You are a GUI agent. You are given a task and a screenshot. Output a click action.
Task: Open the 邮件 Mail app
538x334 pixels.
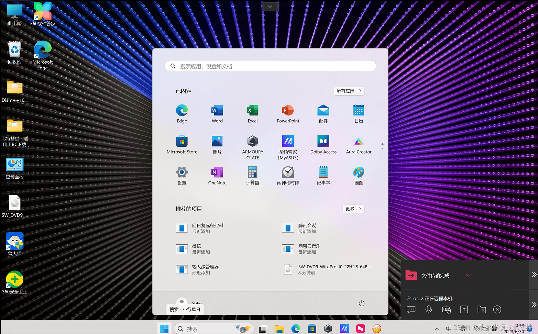[x=323, y=114]
